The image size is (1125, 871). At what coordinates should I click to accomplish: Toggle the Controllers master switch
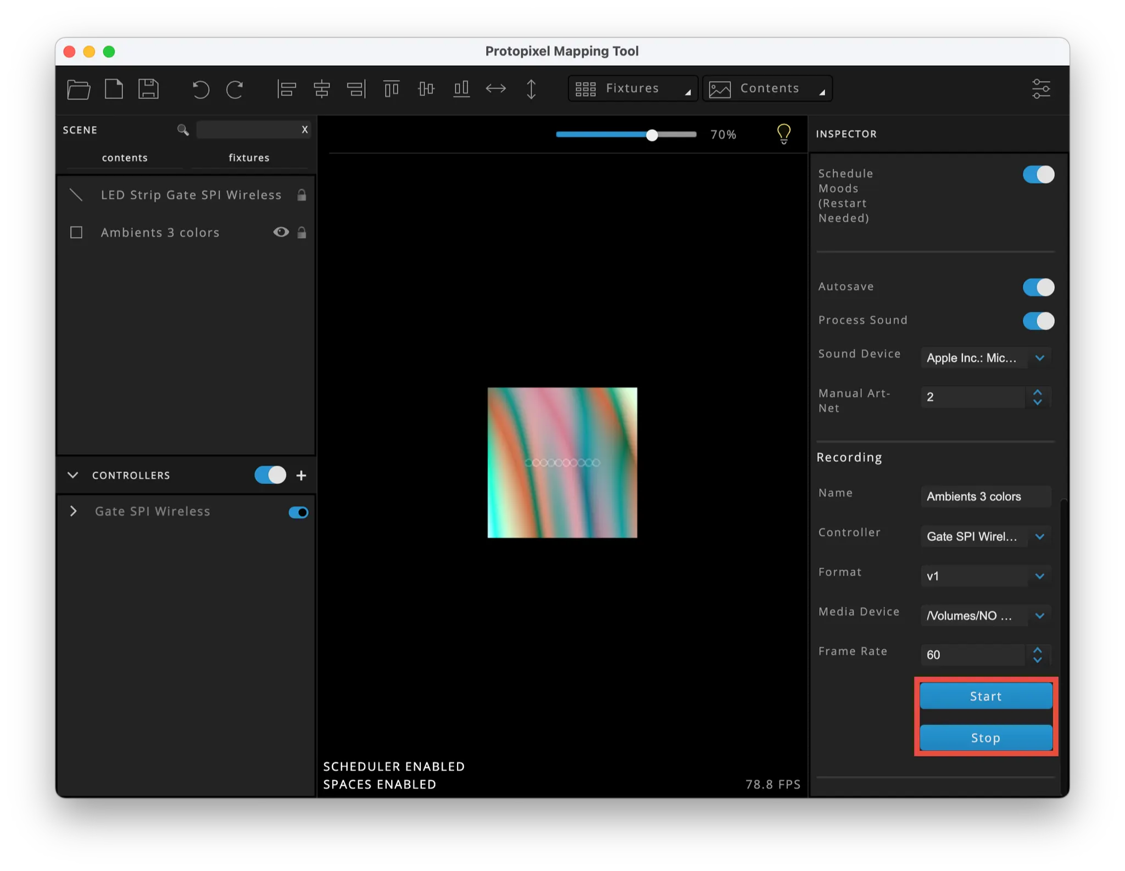pos(270,475)
